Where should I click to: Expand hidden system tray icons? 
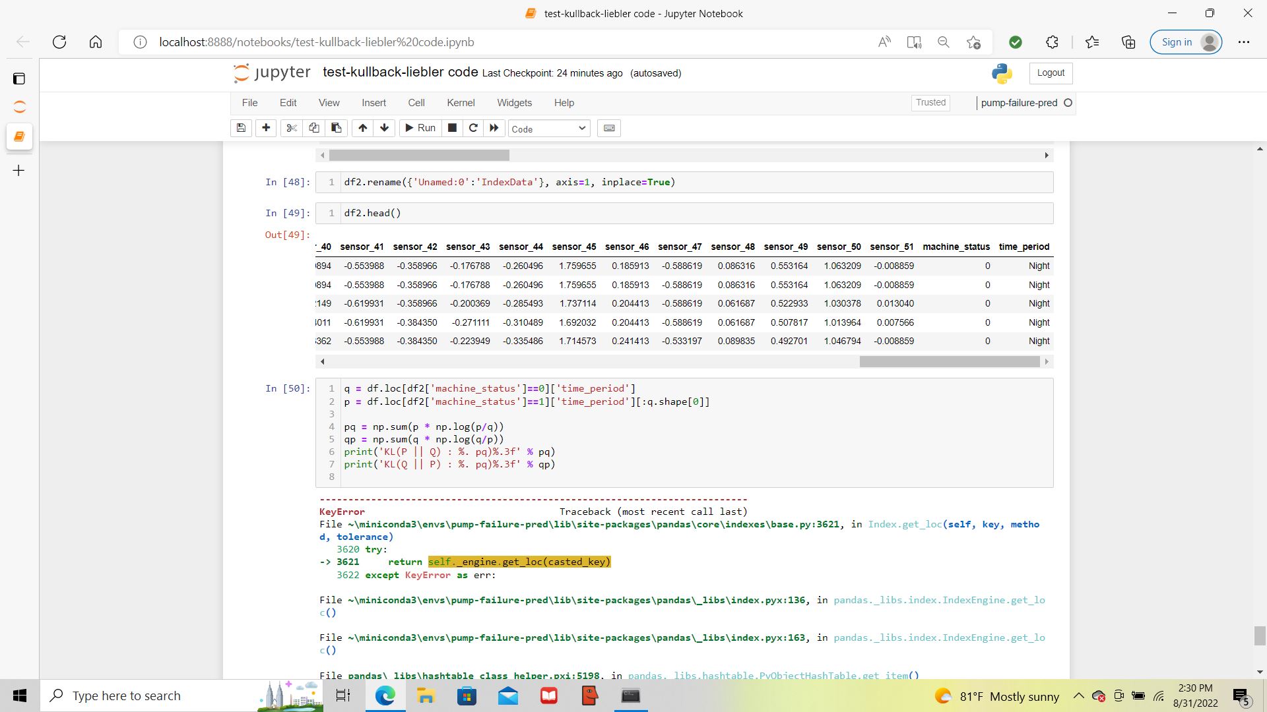coord(1078,696)
